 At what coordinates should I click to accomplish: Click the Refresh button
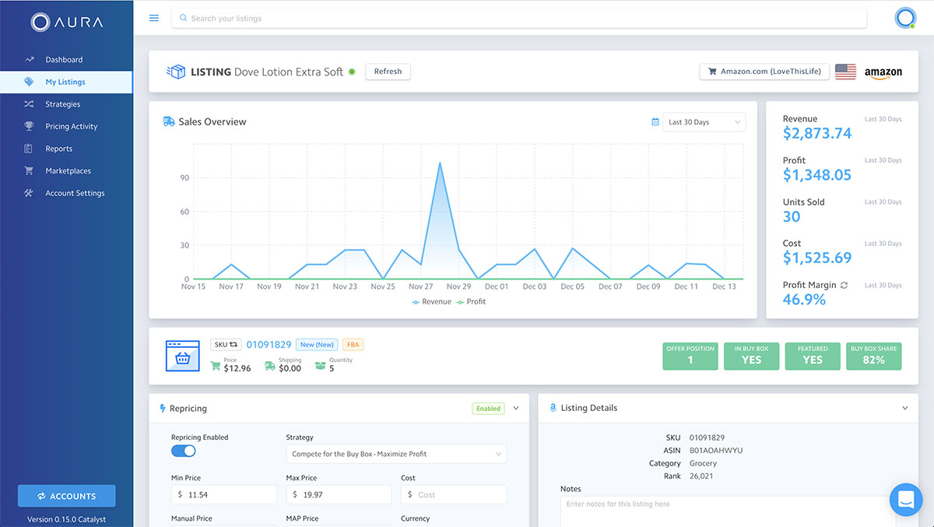[x=388, y=72]
